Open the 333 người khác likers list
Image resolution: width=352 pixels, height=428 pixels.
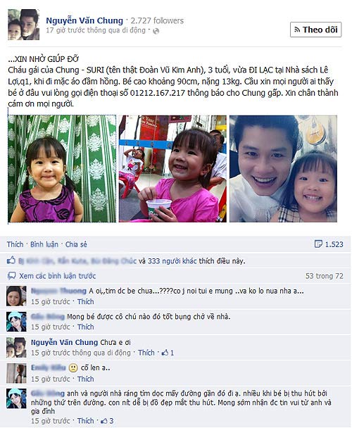coord(172,261)
